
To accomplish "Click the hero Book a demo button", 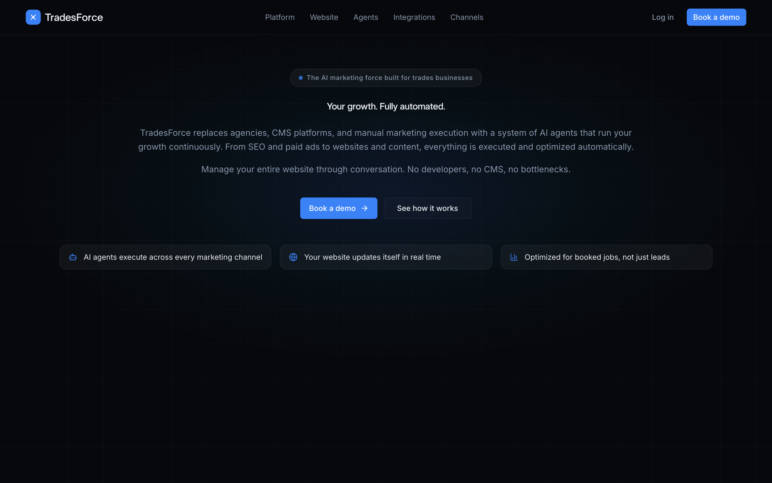I will click(x=339, y=208).
